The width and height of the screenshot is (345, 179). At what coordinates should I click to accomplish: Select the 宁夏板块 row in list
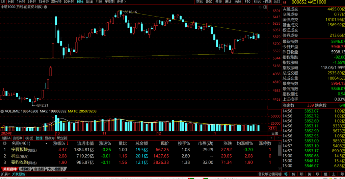20,150
